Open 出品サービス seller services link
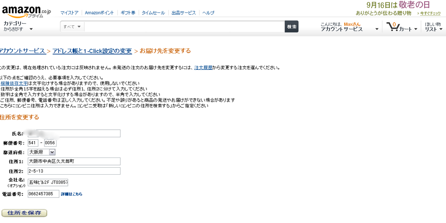446x223 pixels. [184, 13]
